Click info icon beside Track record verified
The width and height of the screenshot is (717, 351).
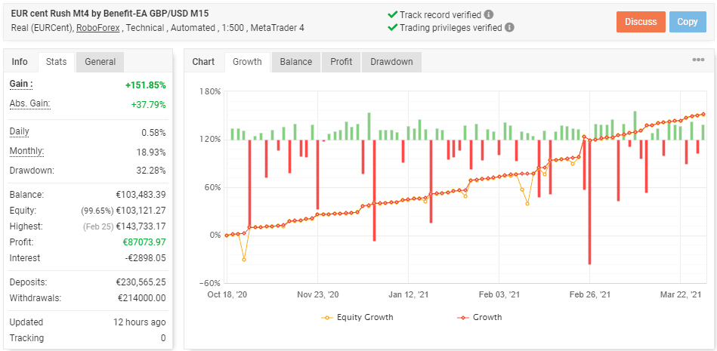pyautogui.click(x=489, y=14)
